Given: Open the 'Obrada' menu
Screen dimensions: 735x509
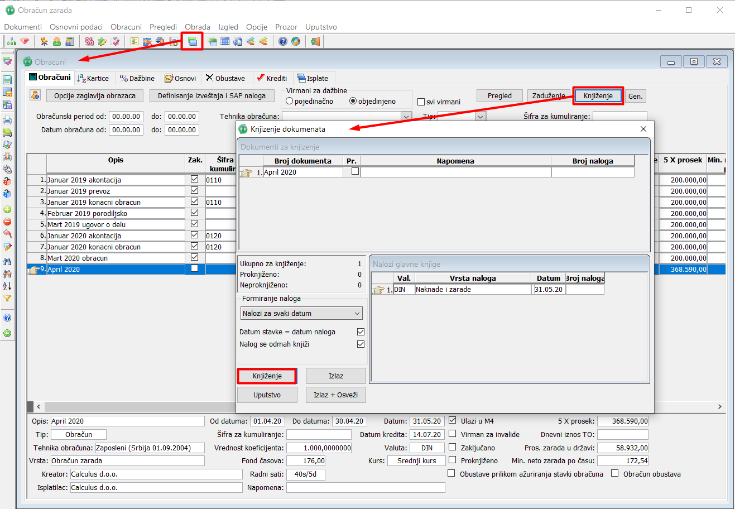Looking at the screenshot, I should click(x=198, y=27).
